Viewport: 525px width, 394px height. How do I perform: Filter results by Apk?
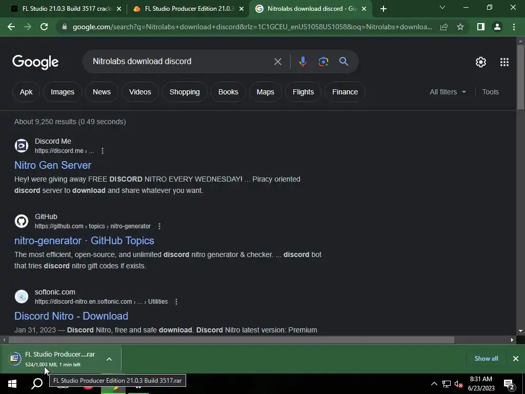click(x=26, y=92)
